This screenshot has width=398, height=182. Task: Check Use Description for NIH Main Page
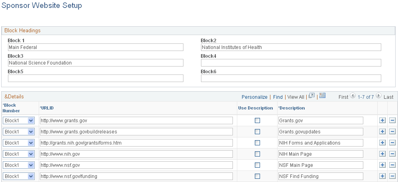[x=257, y=154]
